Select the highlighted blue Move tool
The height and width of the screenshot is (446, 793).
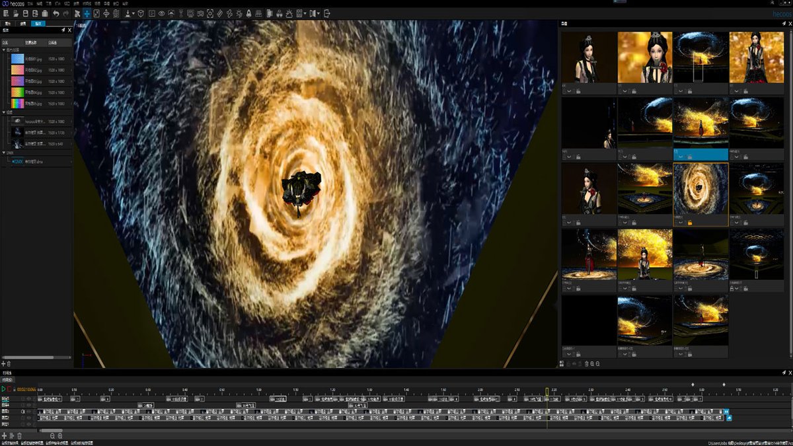pos(87,13)
